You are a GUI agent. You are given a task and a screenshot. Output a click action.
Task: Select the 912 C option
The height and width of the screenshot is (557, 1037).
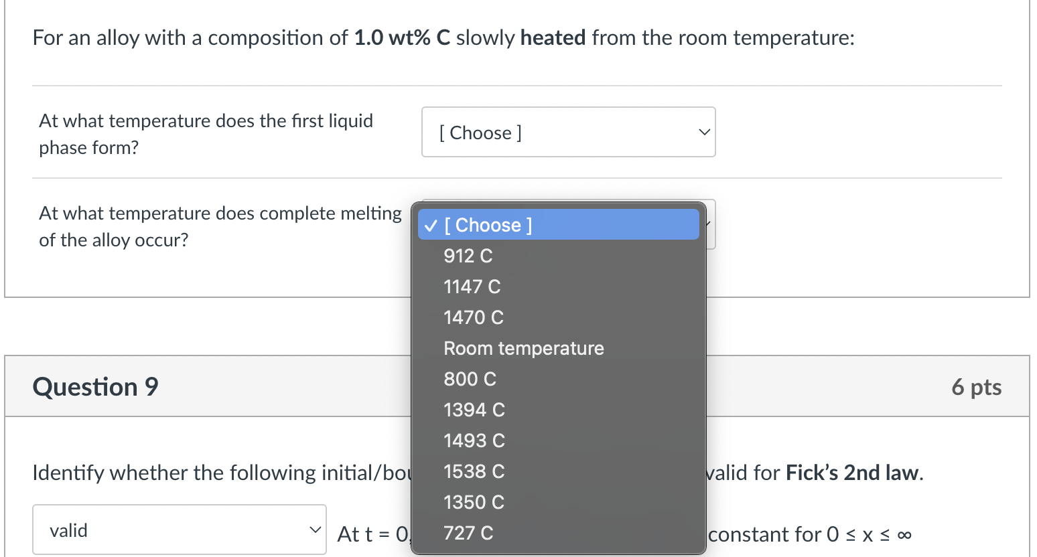[468, 256]
